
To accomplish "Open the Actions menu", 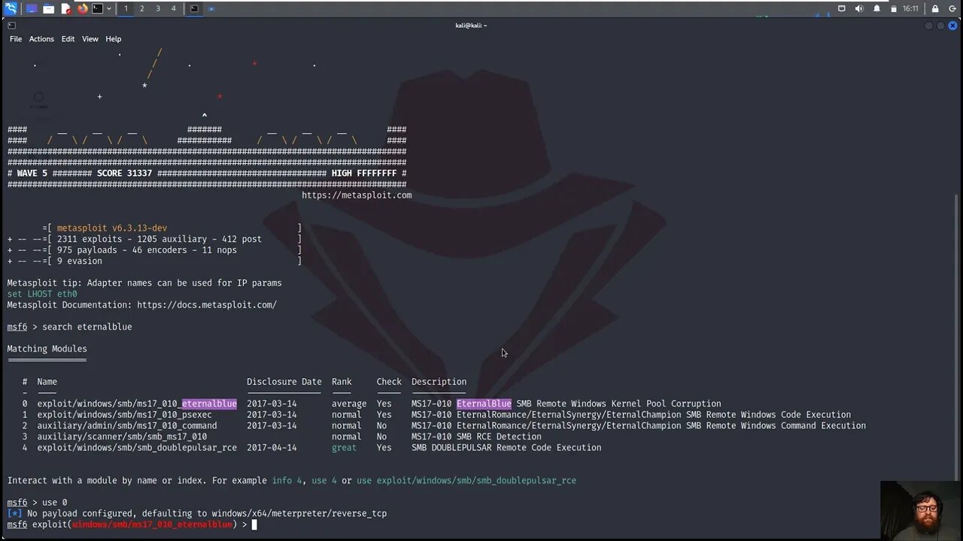I will (x=41, y=39).
